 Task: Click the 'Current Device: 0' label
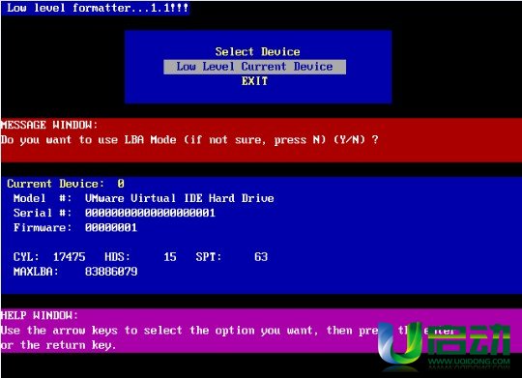(66, 184)
